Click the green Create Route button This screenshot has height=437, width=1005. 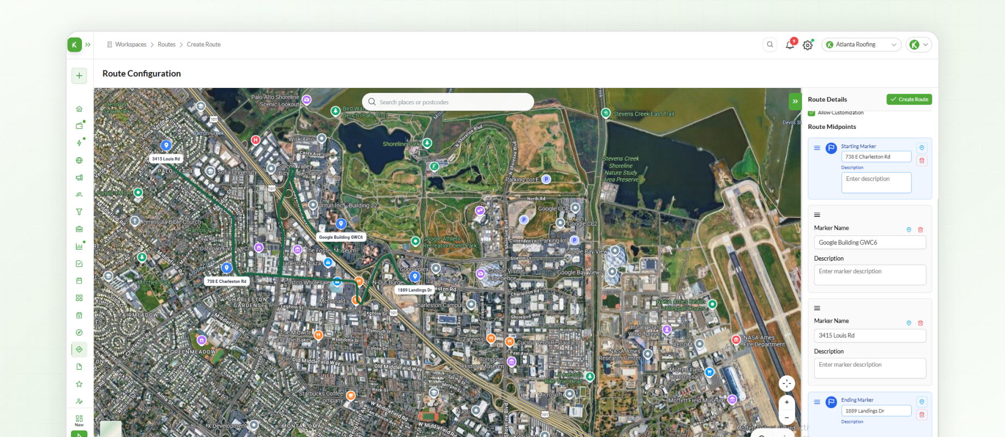click(x=909, y=99)
